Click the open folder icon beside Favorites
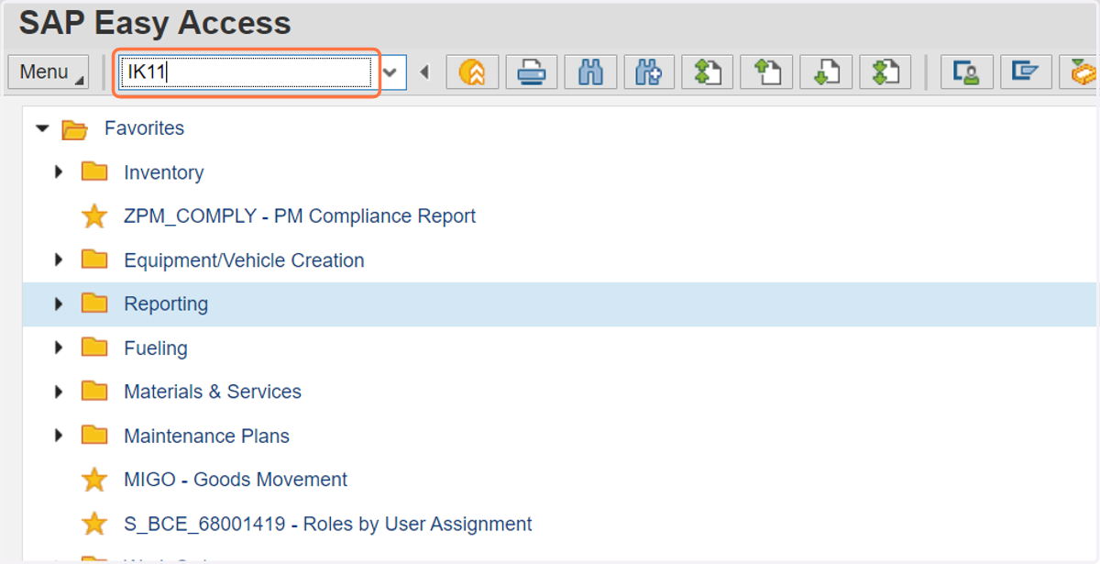Viewport: 1100px width, 564px height. click(75, 129)
